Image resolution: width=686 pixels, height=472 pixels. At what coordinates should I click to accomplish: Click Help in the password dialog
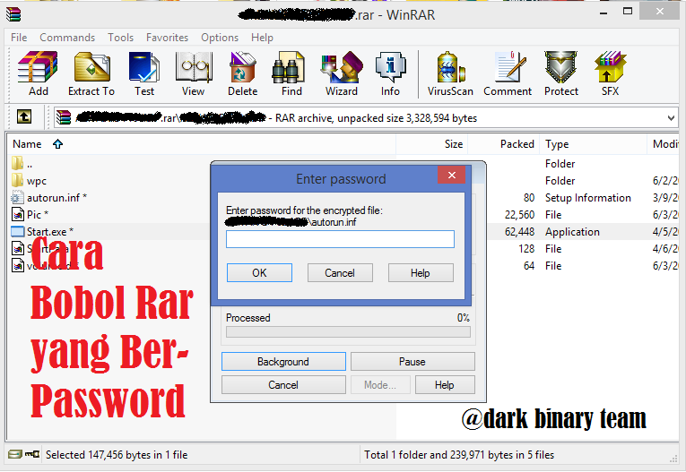coord(421,272)
